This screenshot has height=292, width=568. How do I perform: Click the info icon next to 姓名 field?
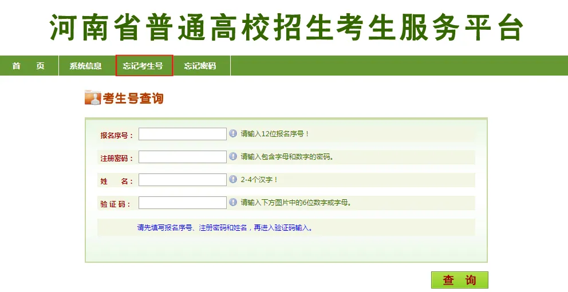coord(233,179)
